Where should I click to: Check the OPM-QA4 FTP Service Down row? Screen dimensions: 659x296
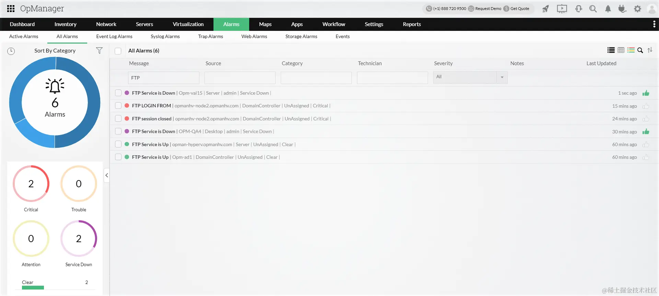click(x=118, y=131)
